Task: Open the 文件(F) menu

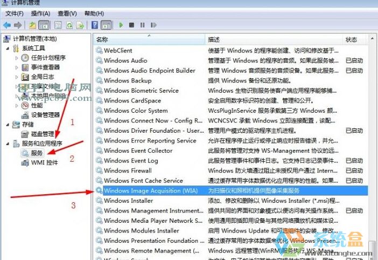Action: pyautogui.click(x=15, y=13)
